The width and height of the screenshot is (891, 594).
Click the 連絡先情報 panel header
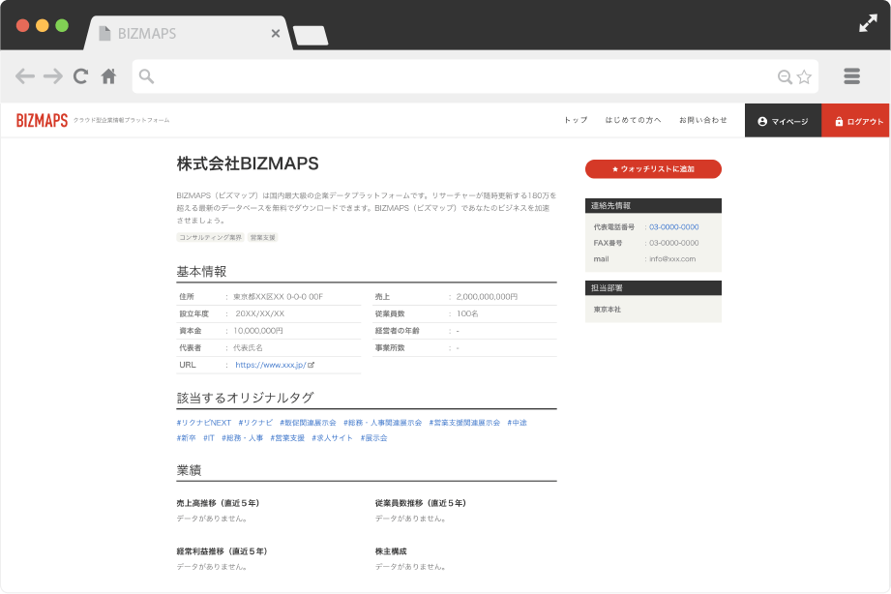tap(653, 206)
